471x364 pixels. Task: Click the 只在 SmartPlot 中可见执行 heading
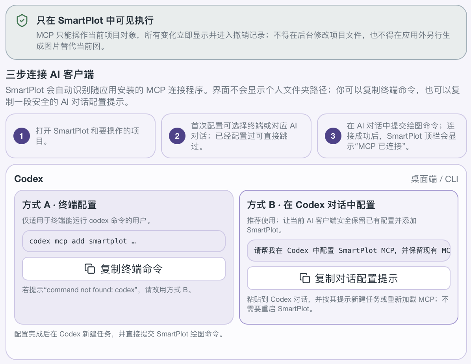[95, 20]
